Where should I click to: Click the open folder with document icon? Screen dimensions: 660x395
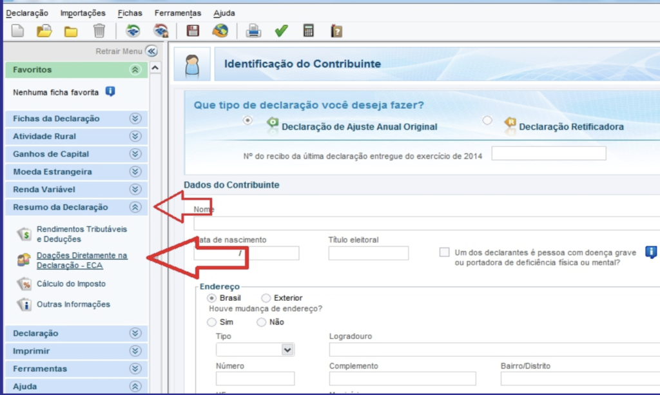[x=44, y=31]
